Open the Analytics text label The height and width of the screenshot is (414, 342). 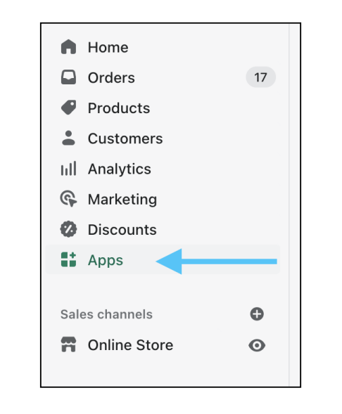[x=120, y=169]
